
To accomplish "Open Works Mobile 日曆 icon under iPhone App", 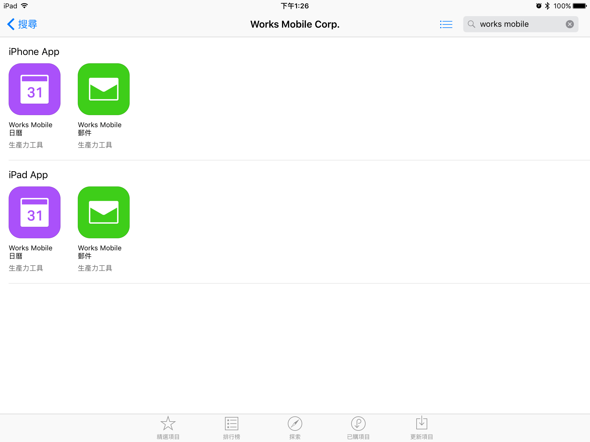I will (35, 89).
